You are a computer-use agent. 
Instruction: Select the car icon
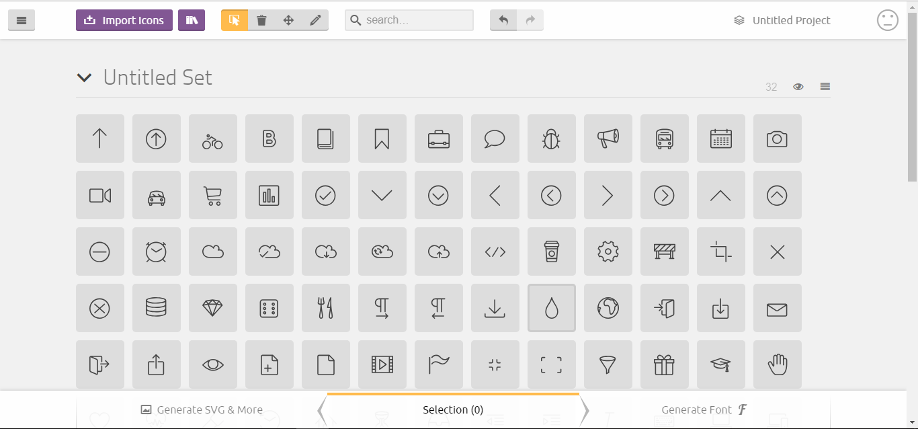157,195
